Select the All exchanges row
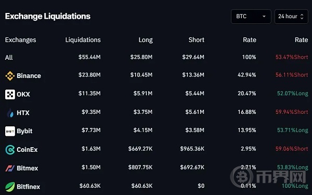This screenshot has height=195, width=312. click(156, 57)
